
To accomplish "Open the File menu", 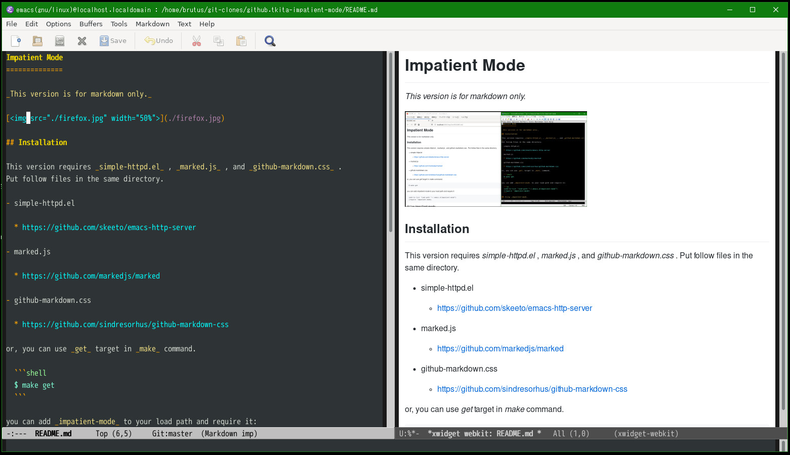I will point(12,24).
